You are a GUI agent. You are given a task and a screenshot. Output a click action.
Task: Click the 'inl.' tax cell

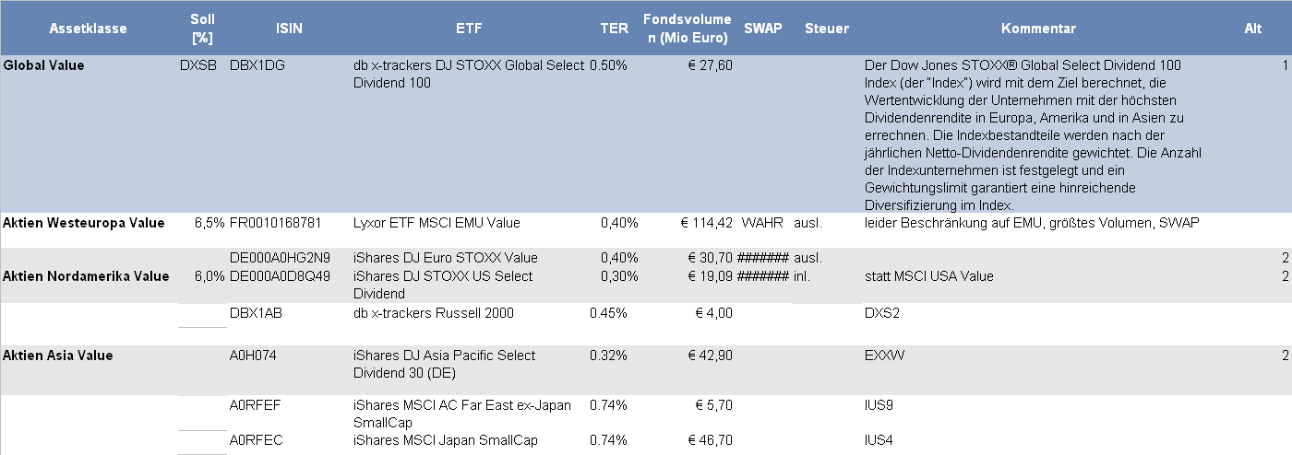[x=802, y=276]
